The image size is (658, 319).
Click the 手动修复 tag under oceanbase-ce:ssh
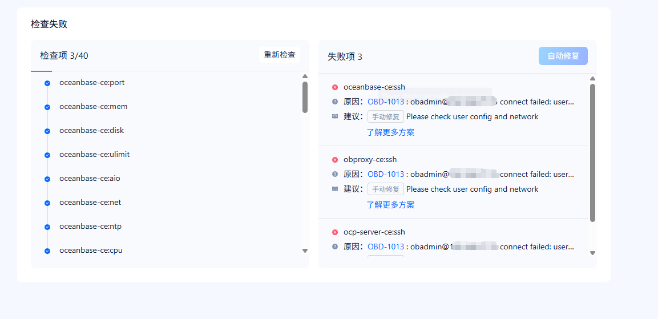point(385,116)
